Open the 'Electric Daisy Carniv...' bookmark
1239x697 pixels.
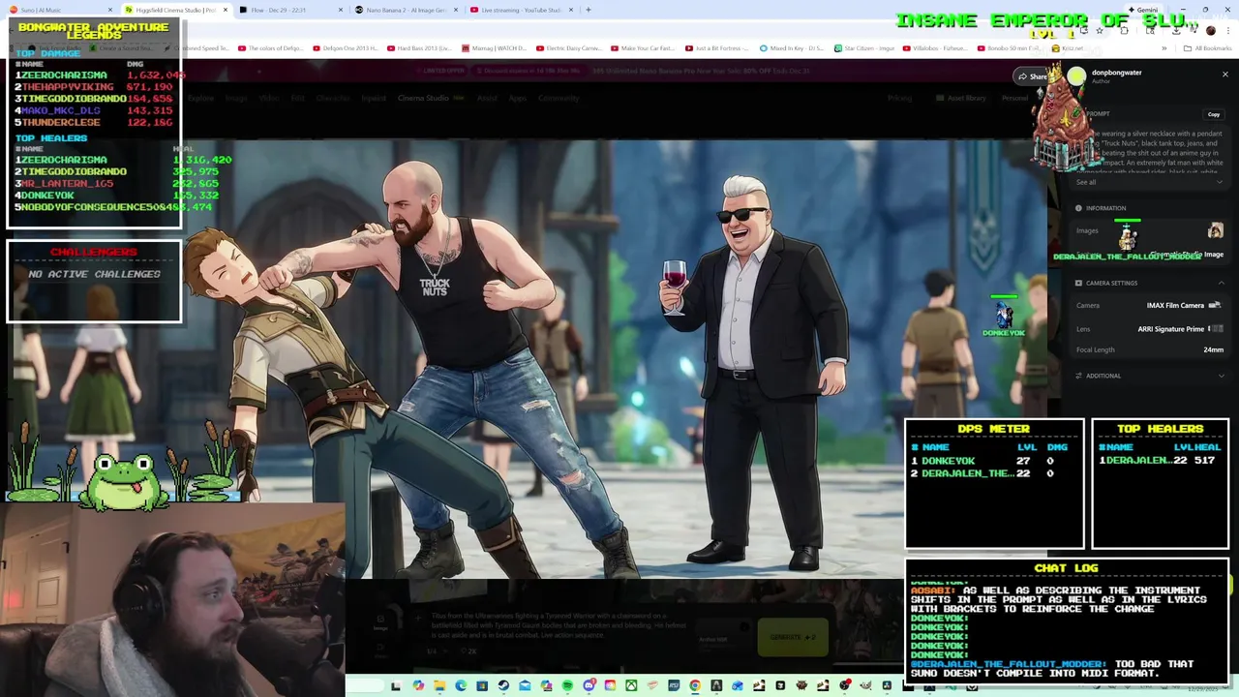(569, 48)
